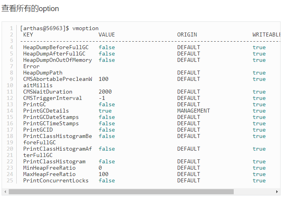
Task: Click the ORIGIN column header
Action: (187, 34)
